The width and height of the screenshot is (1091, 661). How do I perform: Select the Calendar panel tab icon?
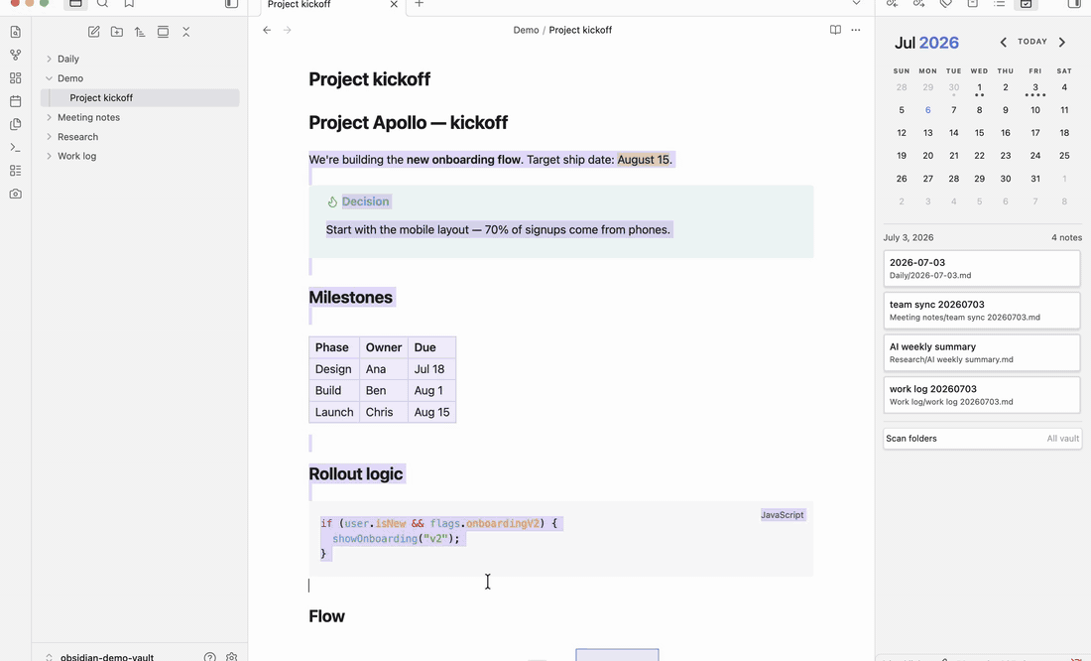click(x=1026, y=4)
